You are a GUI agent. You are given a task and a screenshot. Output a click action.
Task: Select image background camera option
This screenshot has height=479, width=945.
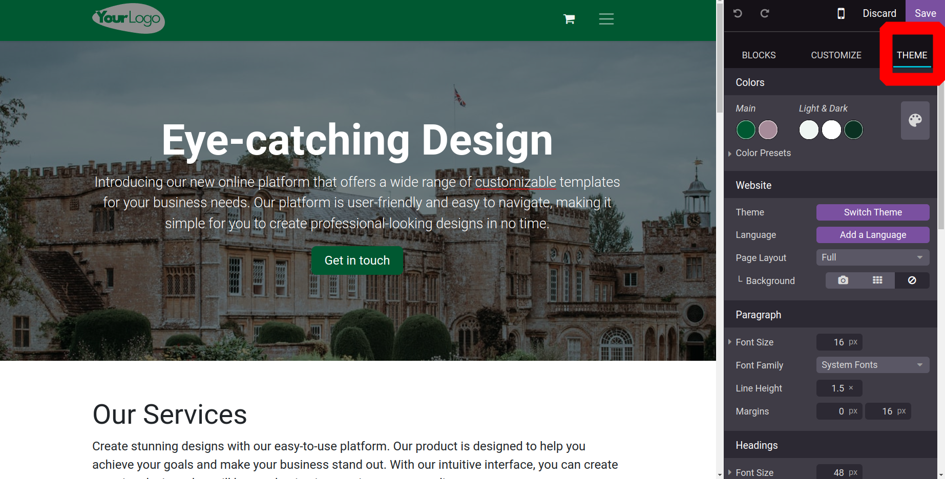(843, 280)
